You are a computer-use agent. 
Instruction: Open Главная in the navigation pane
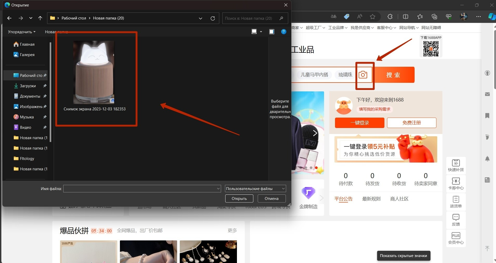[x=27, y=44]
